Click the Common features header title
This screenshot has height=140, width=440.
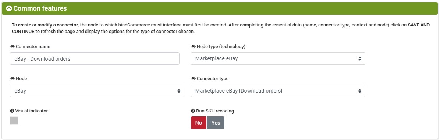coord(40,8)
